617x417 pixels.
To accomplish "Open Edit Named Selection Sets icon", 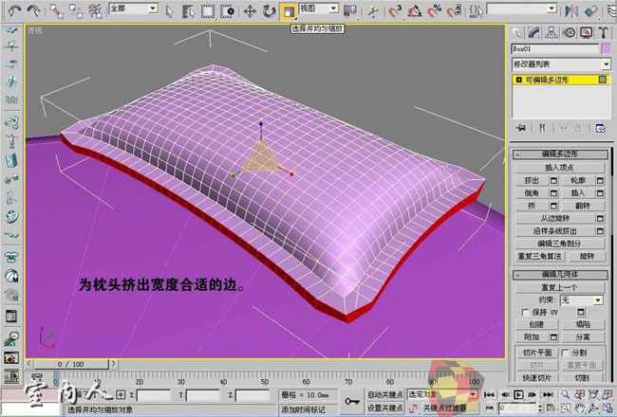I will 477,10.
